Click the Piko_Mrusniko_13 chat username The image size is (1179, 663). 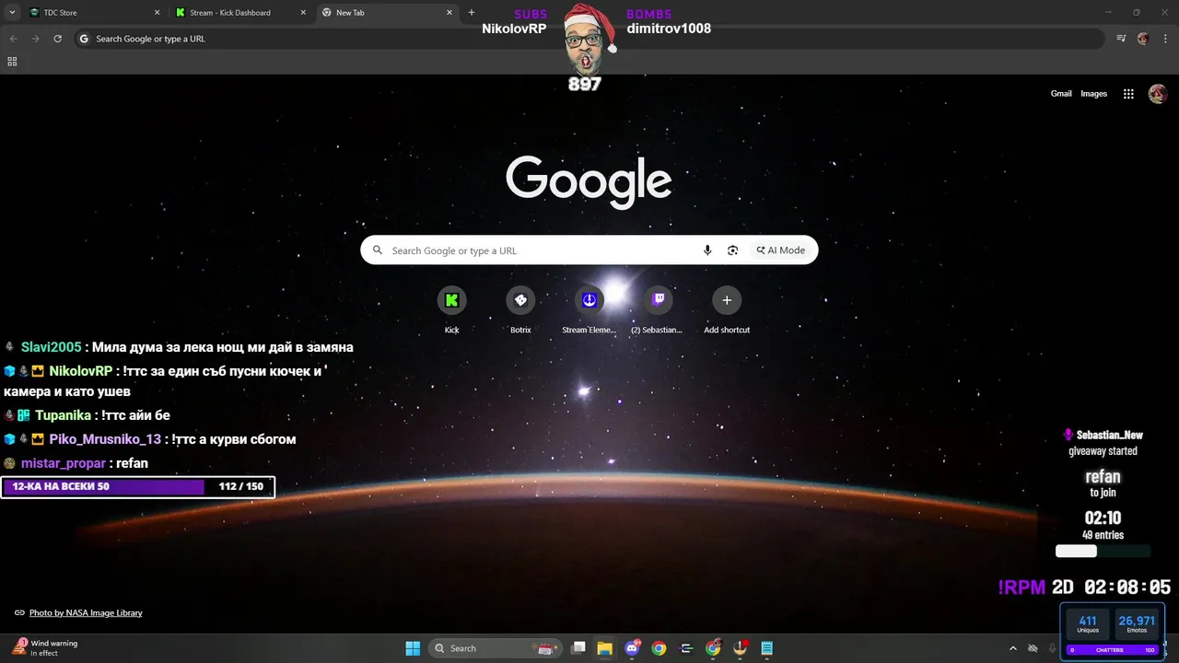coord(105,439)
